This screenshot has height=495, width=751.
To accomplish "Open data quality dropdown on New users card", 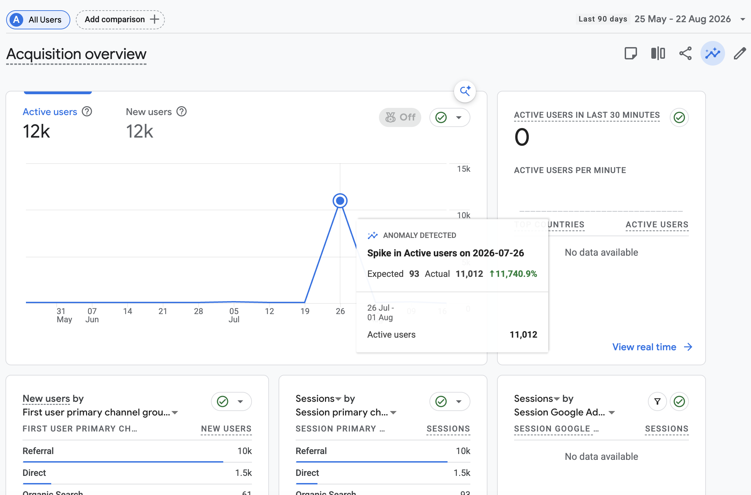I will pyautogui.click(x=231, y=401).
